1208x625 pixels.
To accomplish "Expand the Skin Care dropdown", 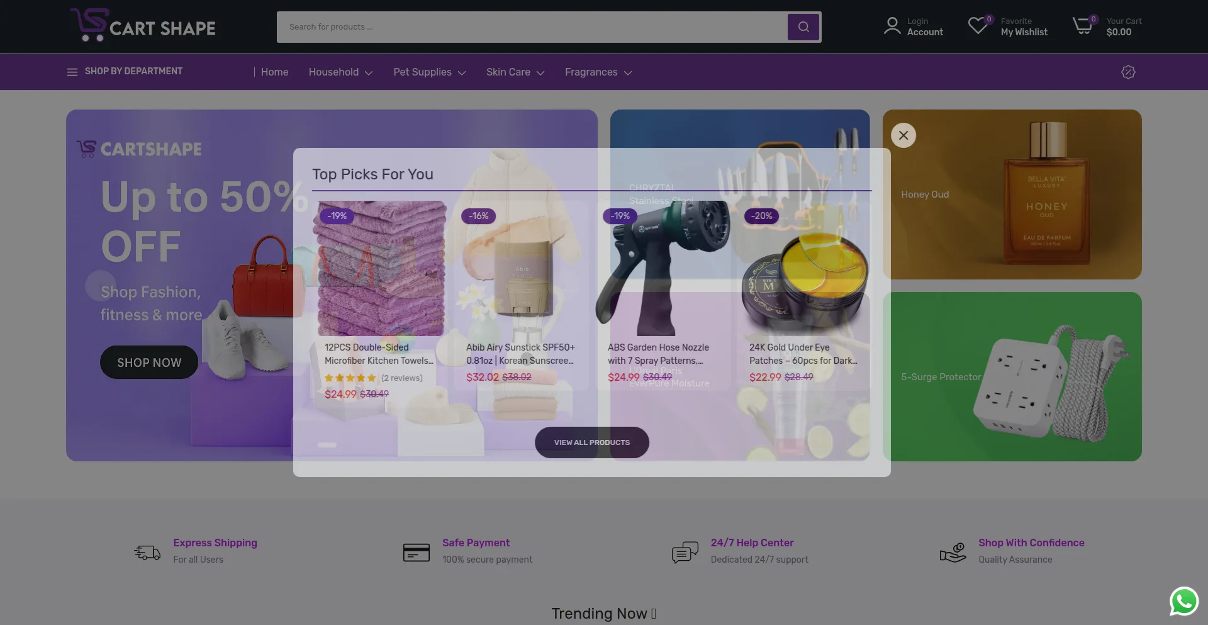I will point(515,72).
